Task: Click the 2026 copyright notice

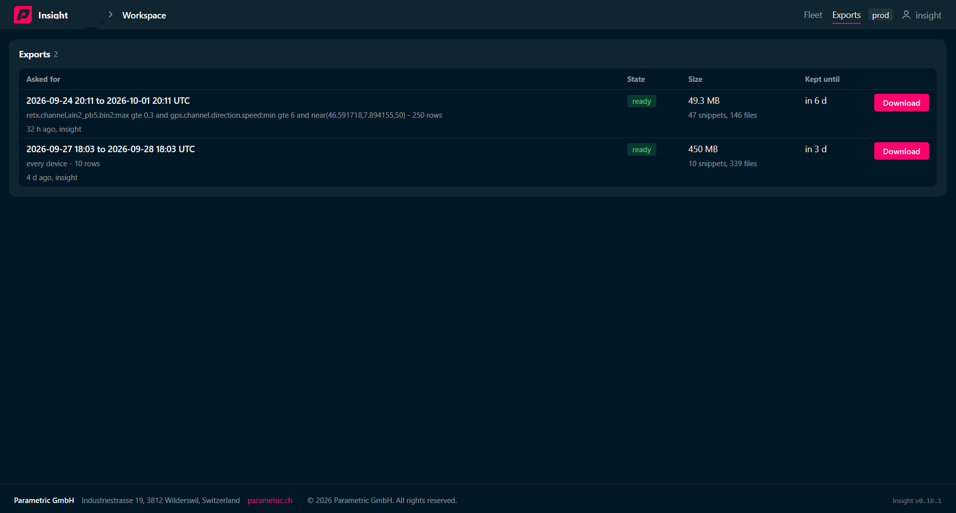Action: pyautogui.click(x=382, y=501)
